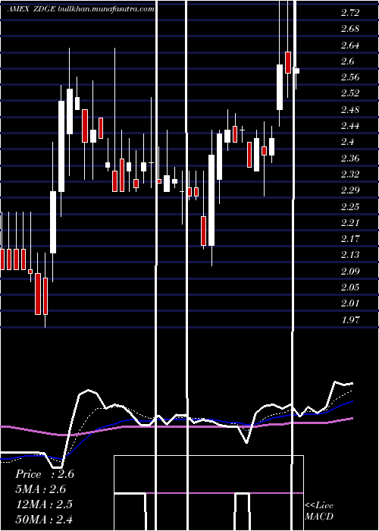Click the 2.17 price axis label
The width and height of the screenshot is (379, 531).
tap(350, 239)
